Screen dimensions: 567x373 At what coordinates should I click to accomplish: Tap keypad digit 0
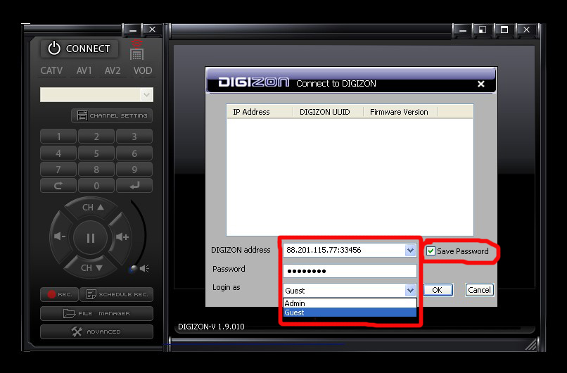point(96,186)
